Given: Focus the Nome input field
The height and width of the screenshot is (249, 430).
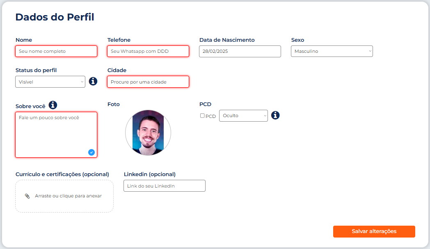Looking at the screenshot, I should click(x=56, y=51).
